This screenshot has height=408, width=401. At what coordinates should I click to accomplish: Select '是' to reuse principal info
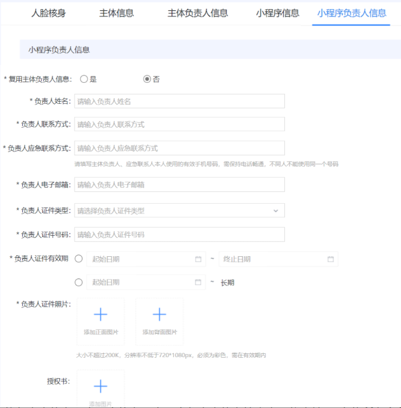pos(84,79)
